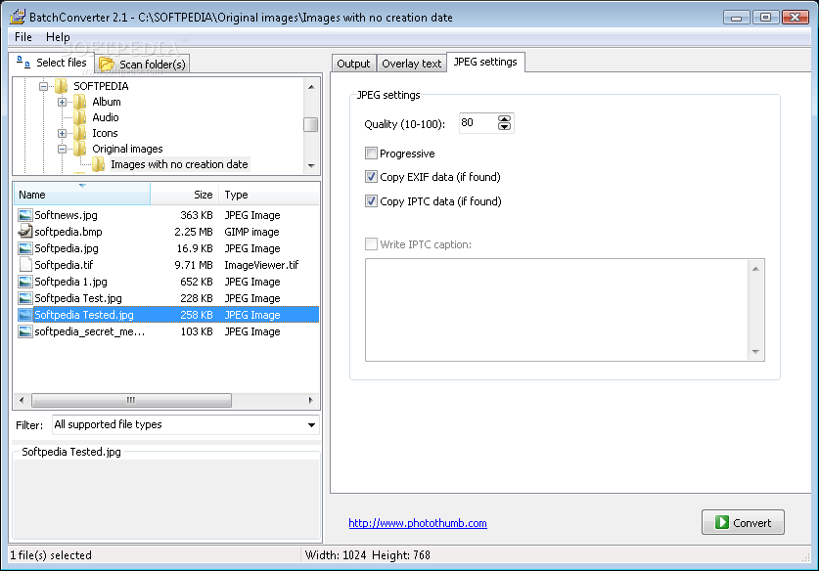Click the file list scroll right arrow

pyautogui.click(x=311, y=400)
